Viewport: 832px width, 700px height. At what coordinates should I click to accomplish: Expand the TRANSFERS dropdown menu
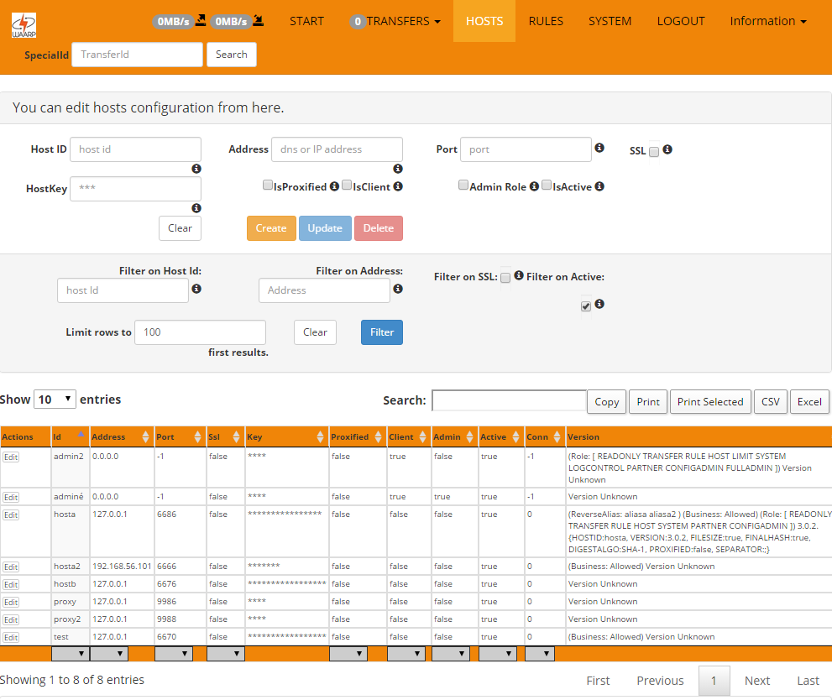pos(395,21)
